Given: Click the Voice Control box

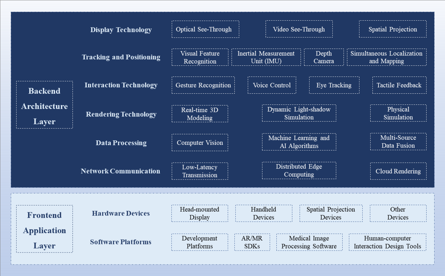Looking at the screenshot, I should tap(272, 85).
